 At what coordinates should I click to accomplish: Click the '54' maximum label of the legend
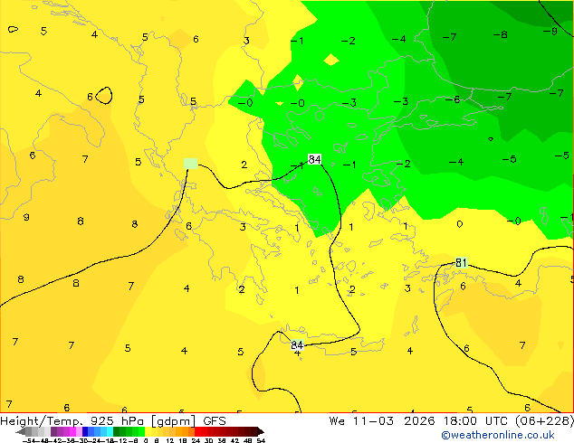(261, 440)
